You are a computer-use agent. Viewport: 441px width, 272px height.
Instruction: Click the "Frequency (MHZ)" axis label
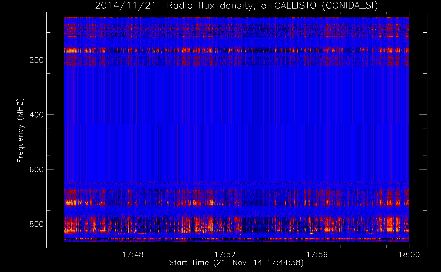tap(20, 130)
